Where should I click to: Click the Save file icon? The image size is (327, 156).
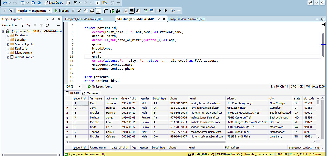tap(33, 3)
